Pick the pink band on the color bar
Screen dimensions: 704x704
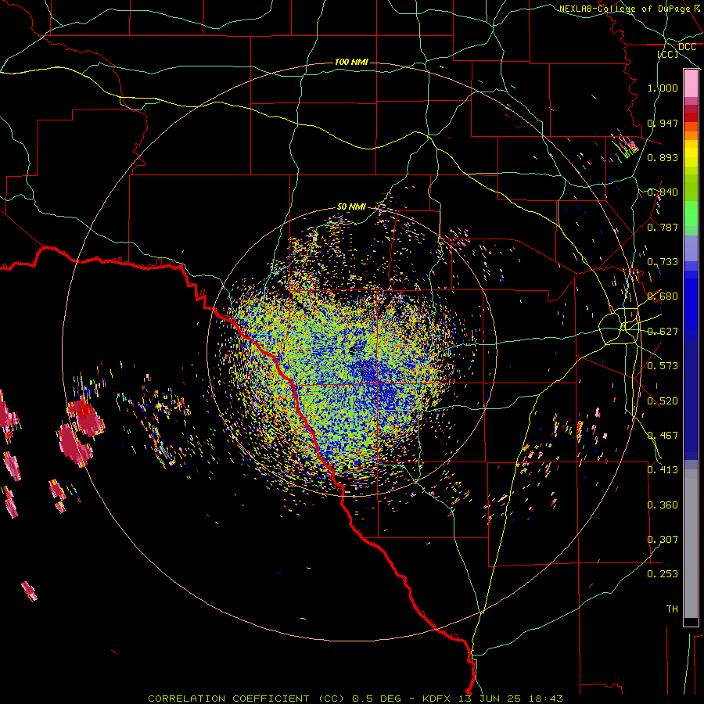691,84
